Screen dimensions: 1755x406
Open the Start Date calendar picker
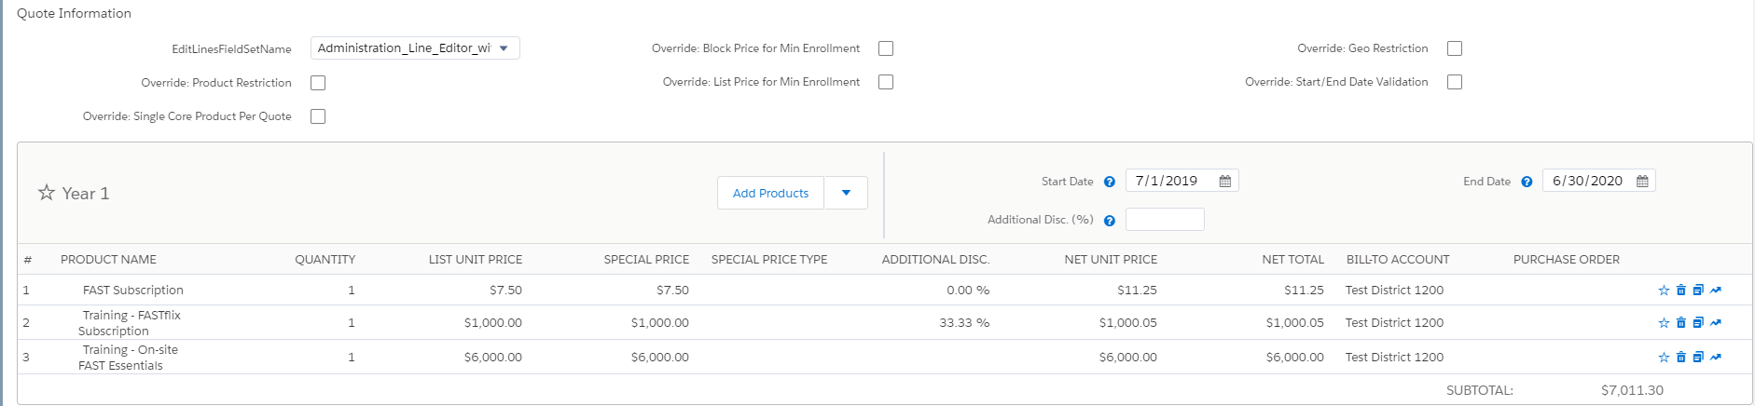coord(1225,182)
